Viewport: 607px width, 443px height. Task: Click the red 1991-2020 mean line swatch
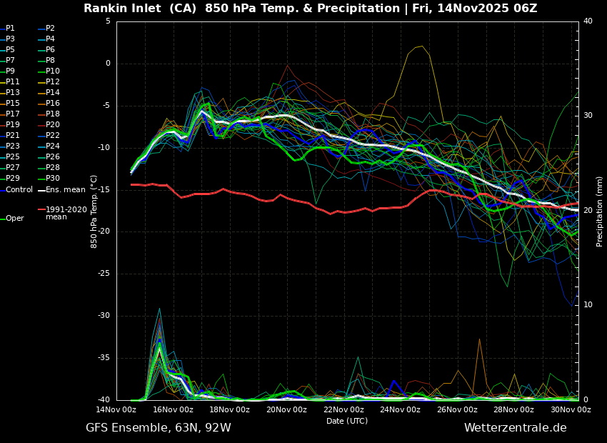coord(41,210)
